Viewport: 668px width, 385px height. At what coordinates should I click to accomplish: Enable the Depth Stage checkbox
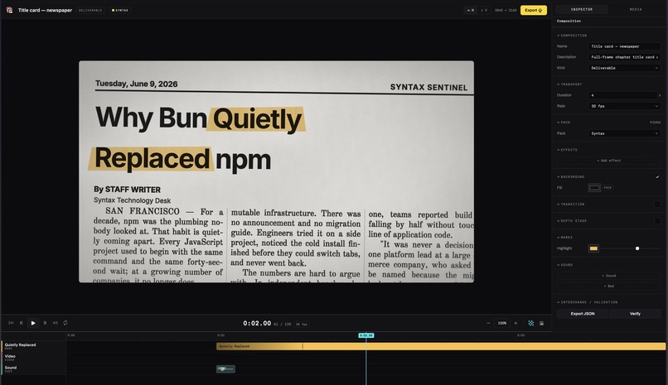click(657, 221)
